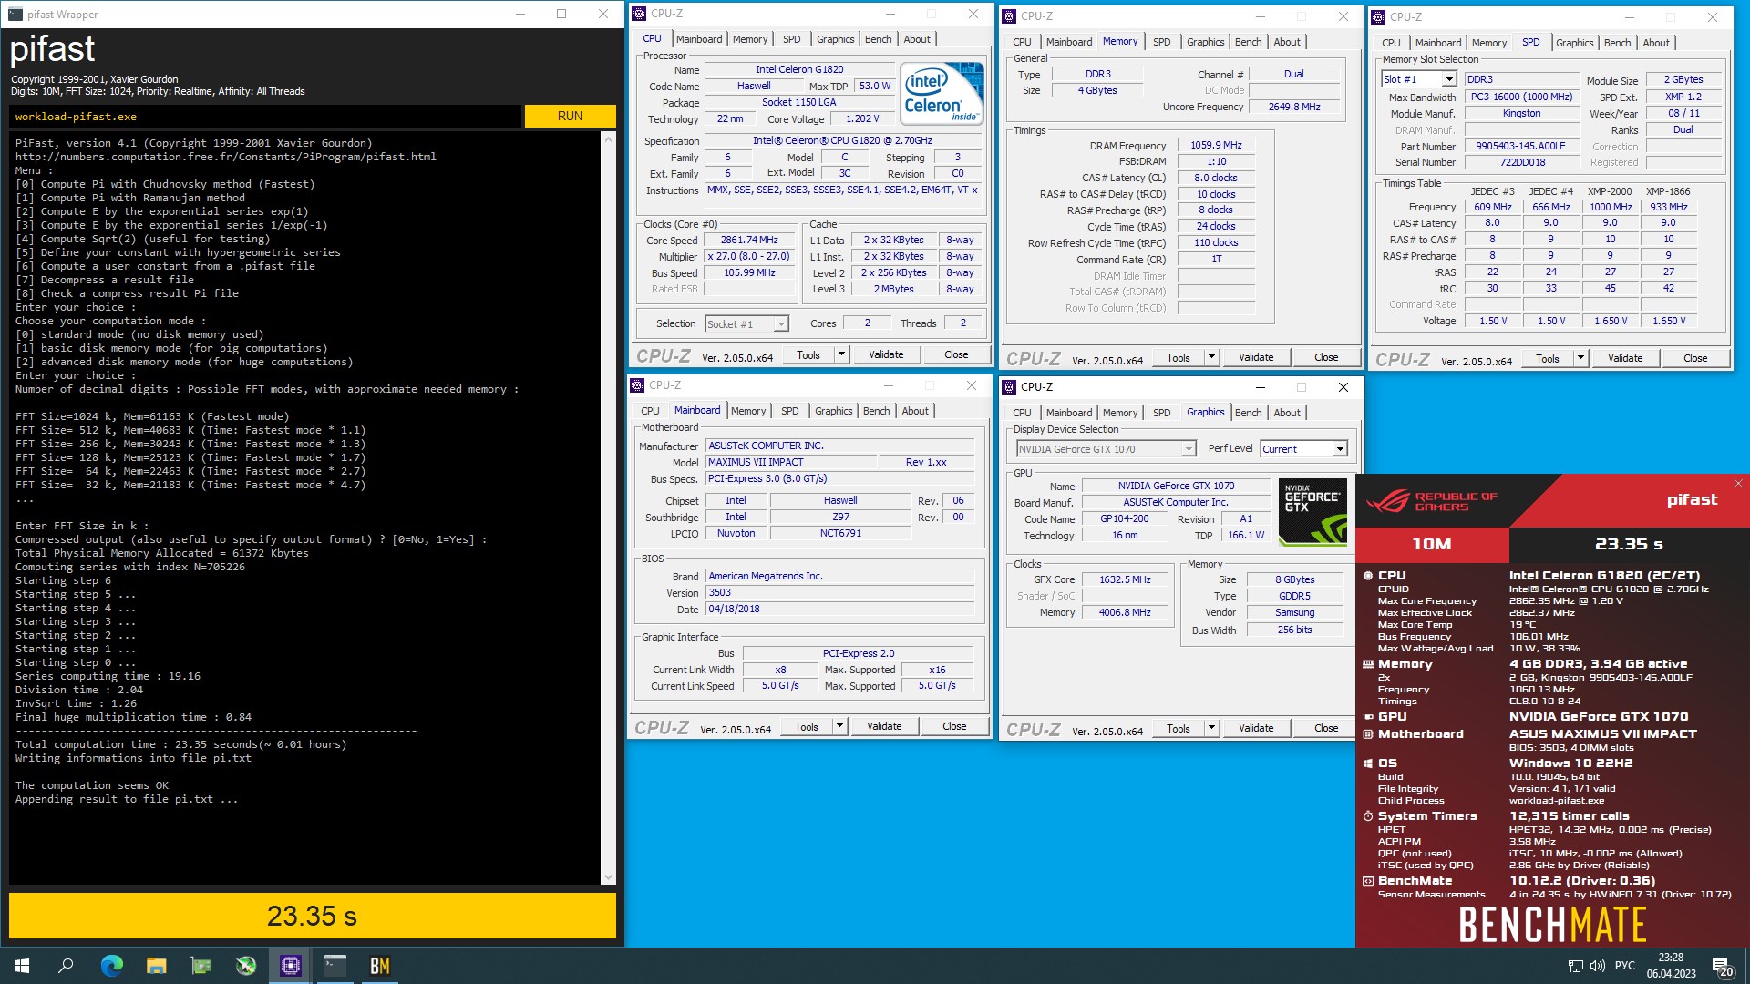1750x984 pixels.
Task: Click the GFX Core 1632.5 MHz value
Action: 1125,580
